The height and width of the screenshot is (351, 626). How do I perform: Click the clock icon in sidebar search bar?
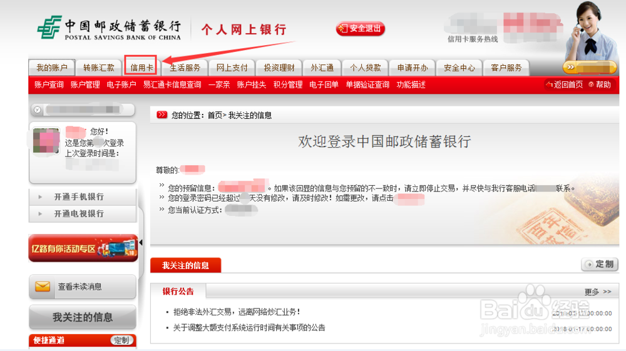37,109
